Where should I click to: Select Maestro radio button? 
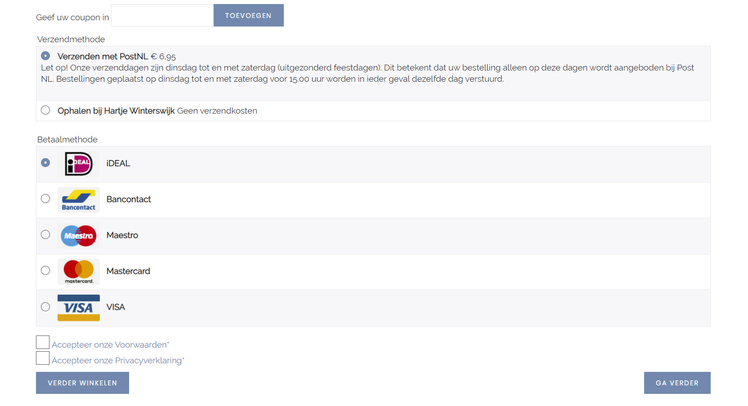(45, 234)
